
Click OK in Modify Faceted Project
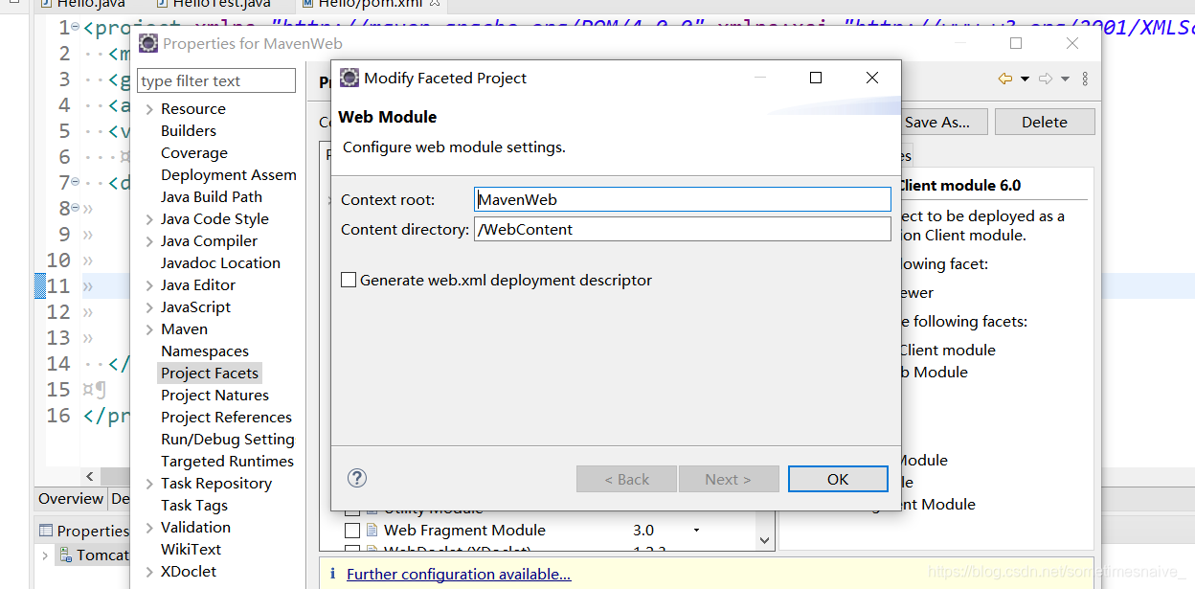(838, 479)
